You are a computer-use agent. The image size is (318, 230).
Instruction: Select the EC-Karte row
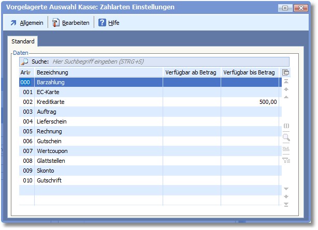(98, 92)
